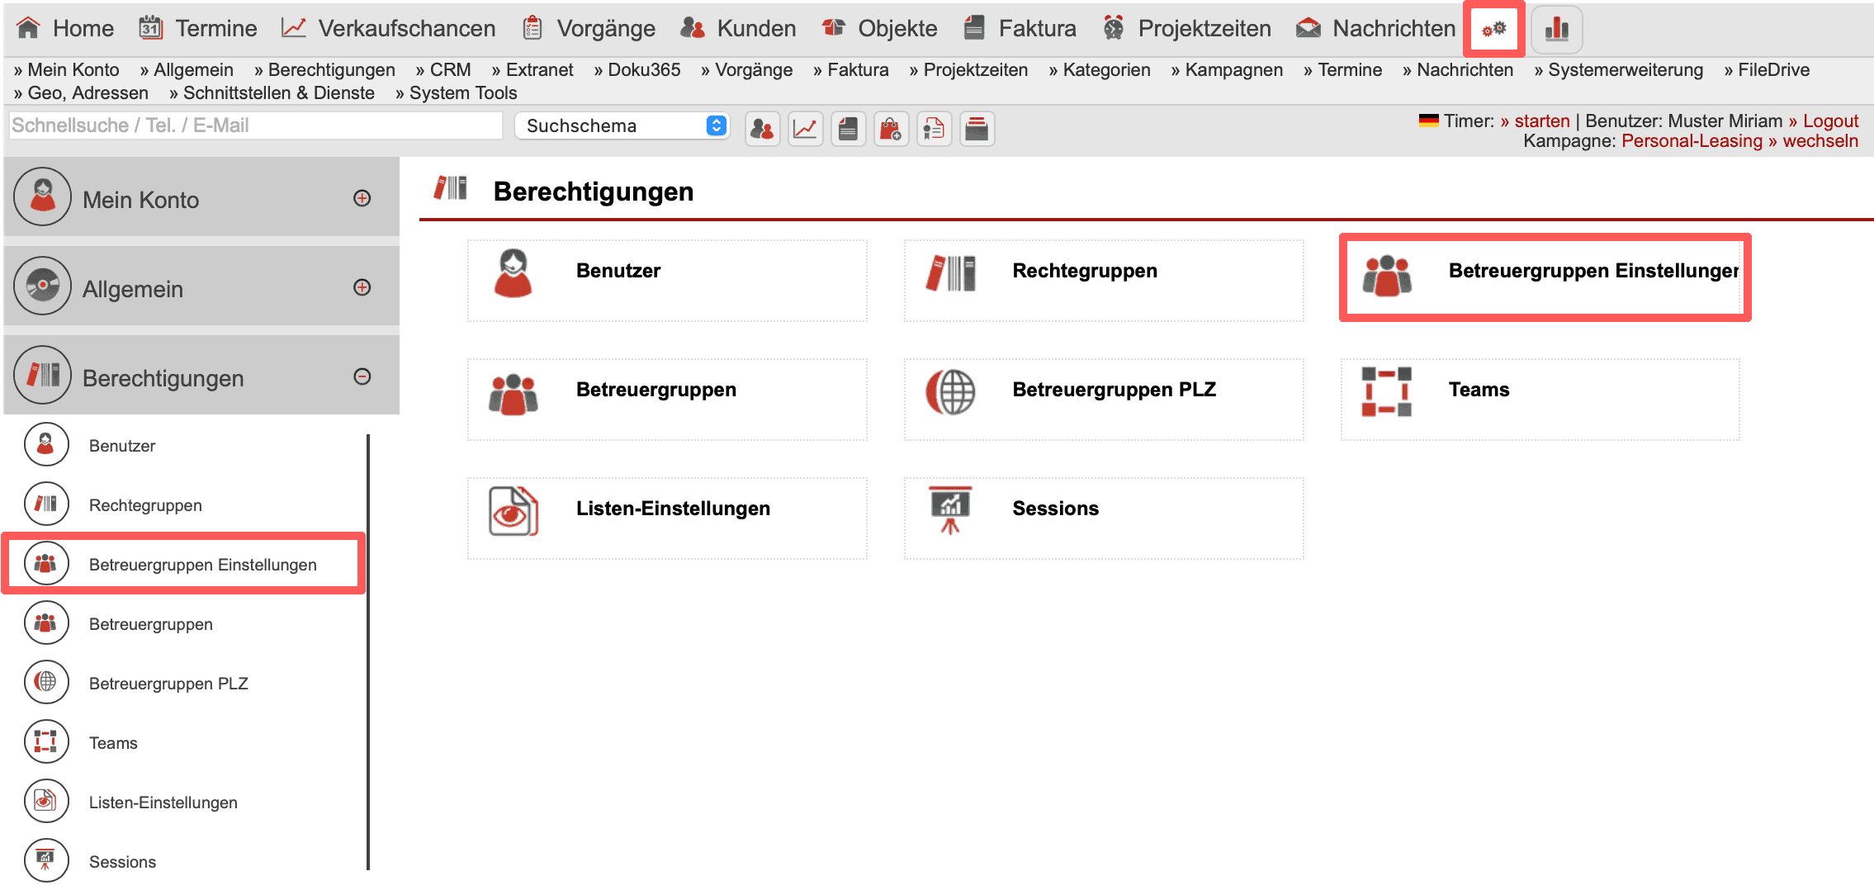Open the Suchschema dropdown
Image resolution: width=1874 pixels, height=890 pixels.
tap(622, 125)
